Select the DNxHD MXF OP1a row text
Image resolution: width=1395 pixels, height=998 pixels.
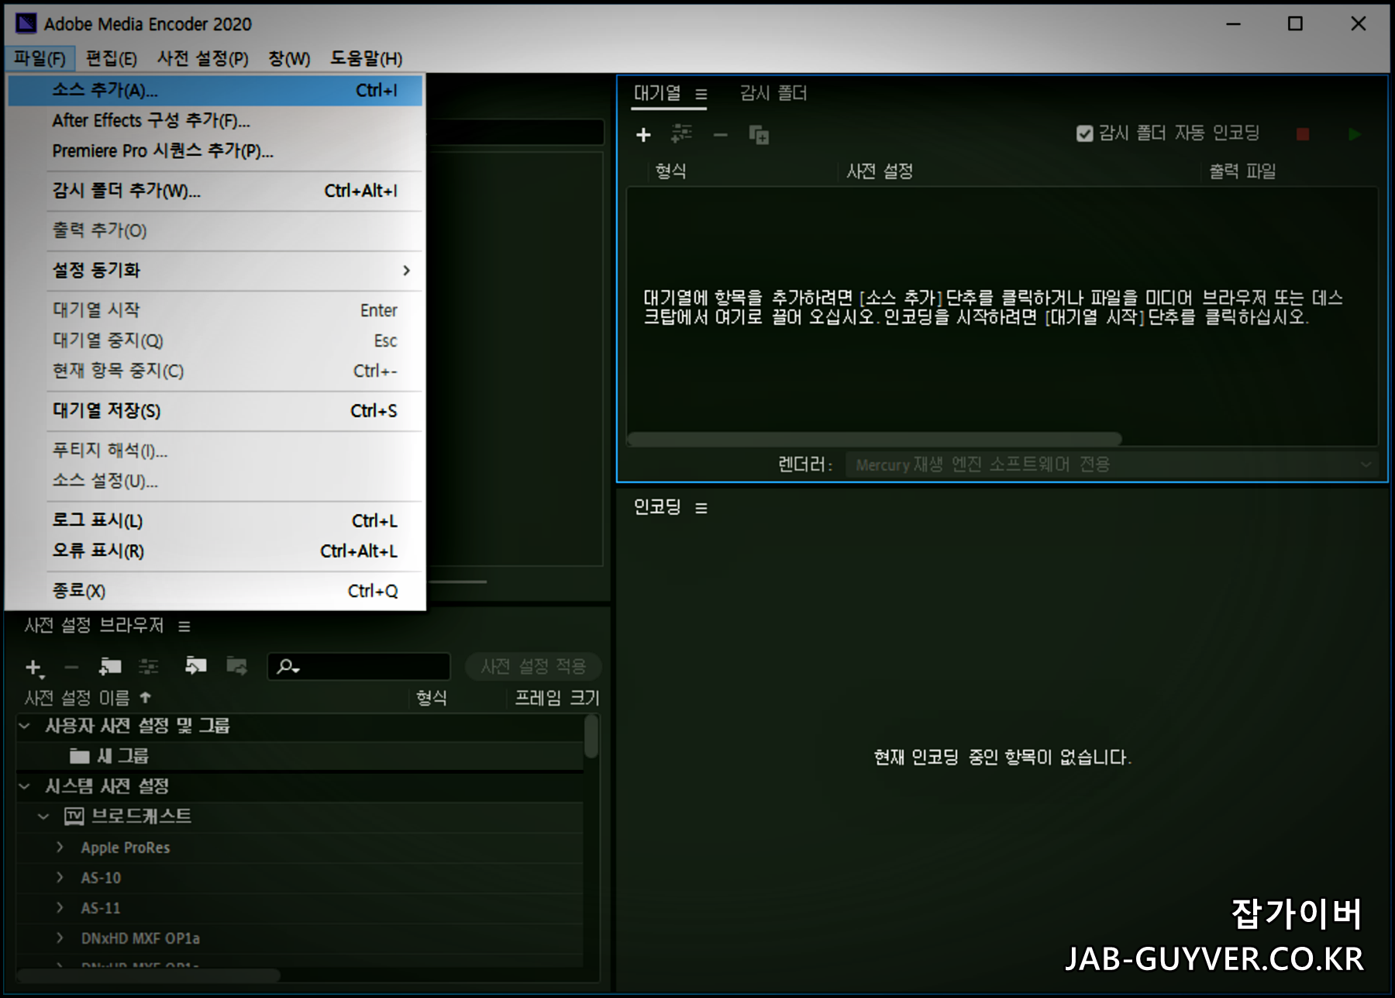pos(140,938)
